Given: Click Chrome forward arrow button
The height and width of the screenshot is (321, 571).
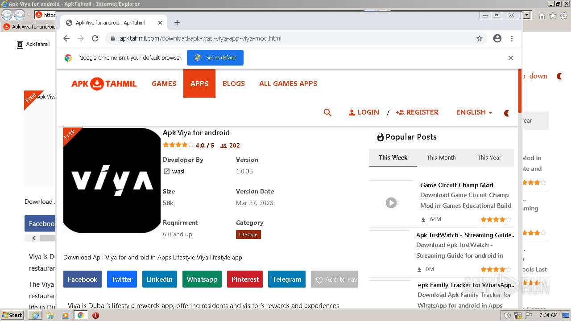Looking at the screenshot, I should pos(81,38).
